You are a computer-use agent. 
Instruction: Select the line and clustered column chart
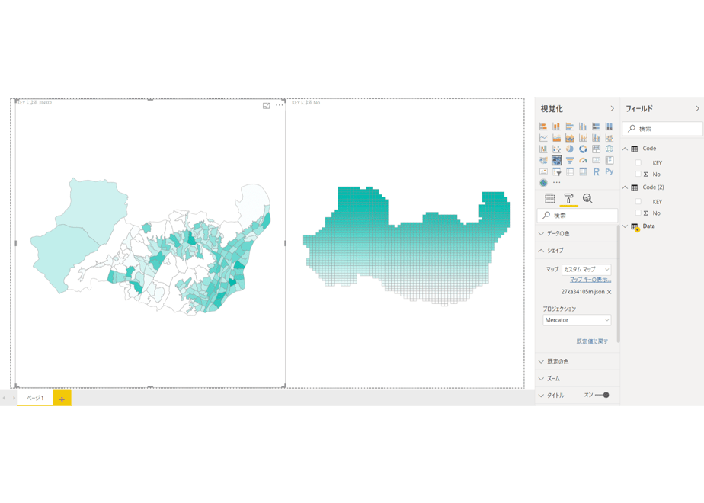click(x=597, y=137)
